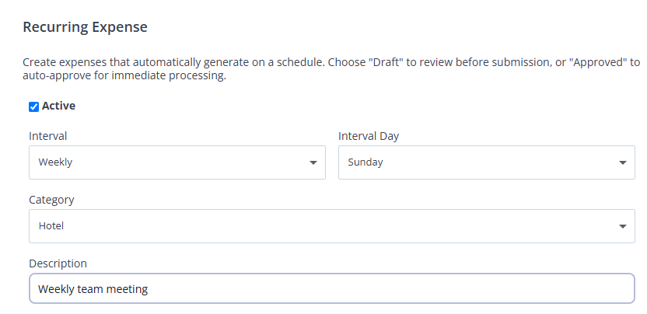Viewport: 647px width, 314px height.
Task: Select the Weekly value text
Action: (x=55, y=162)
